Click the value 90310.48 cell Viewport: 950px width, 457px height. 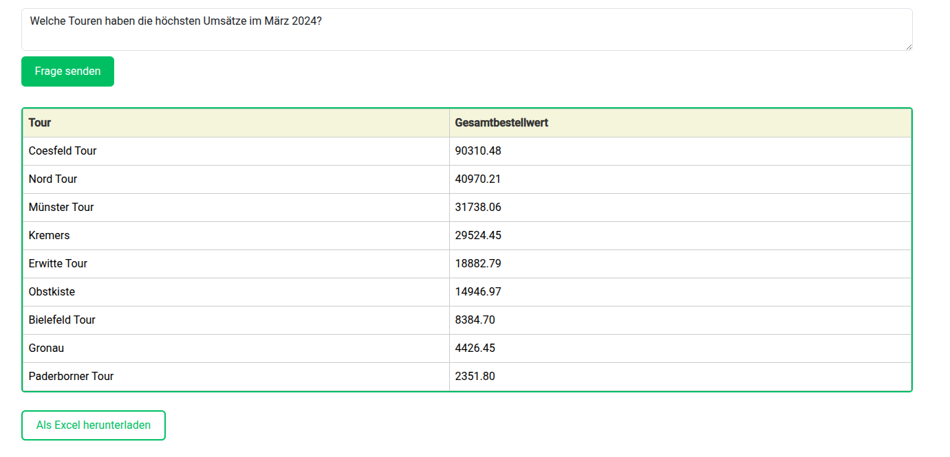click(x=477, y=151)
